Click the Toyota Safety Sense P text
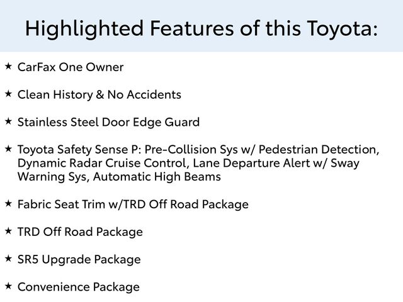 pyautogui.click(x=80, y=150)
